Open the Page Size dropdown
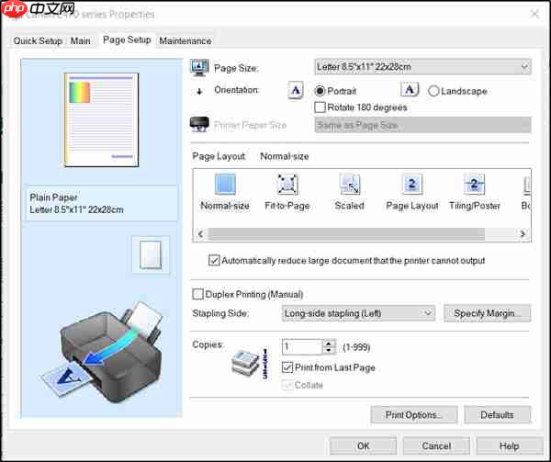Screen dimensions: 551x462 pyautogui.click(x=422, y=67)
